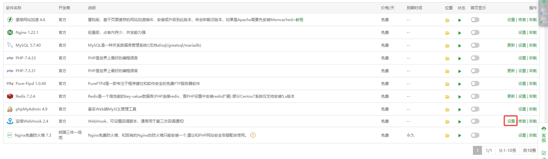Open 设置 for Nginx 1.22.1

pos(522,33)
